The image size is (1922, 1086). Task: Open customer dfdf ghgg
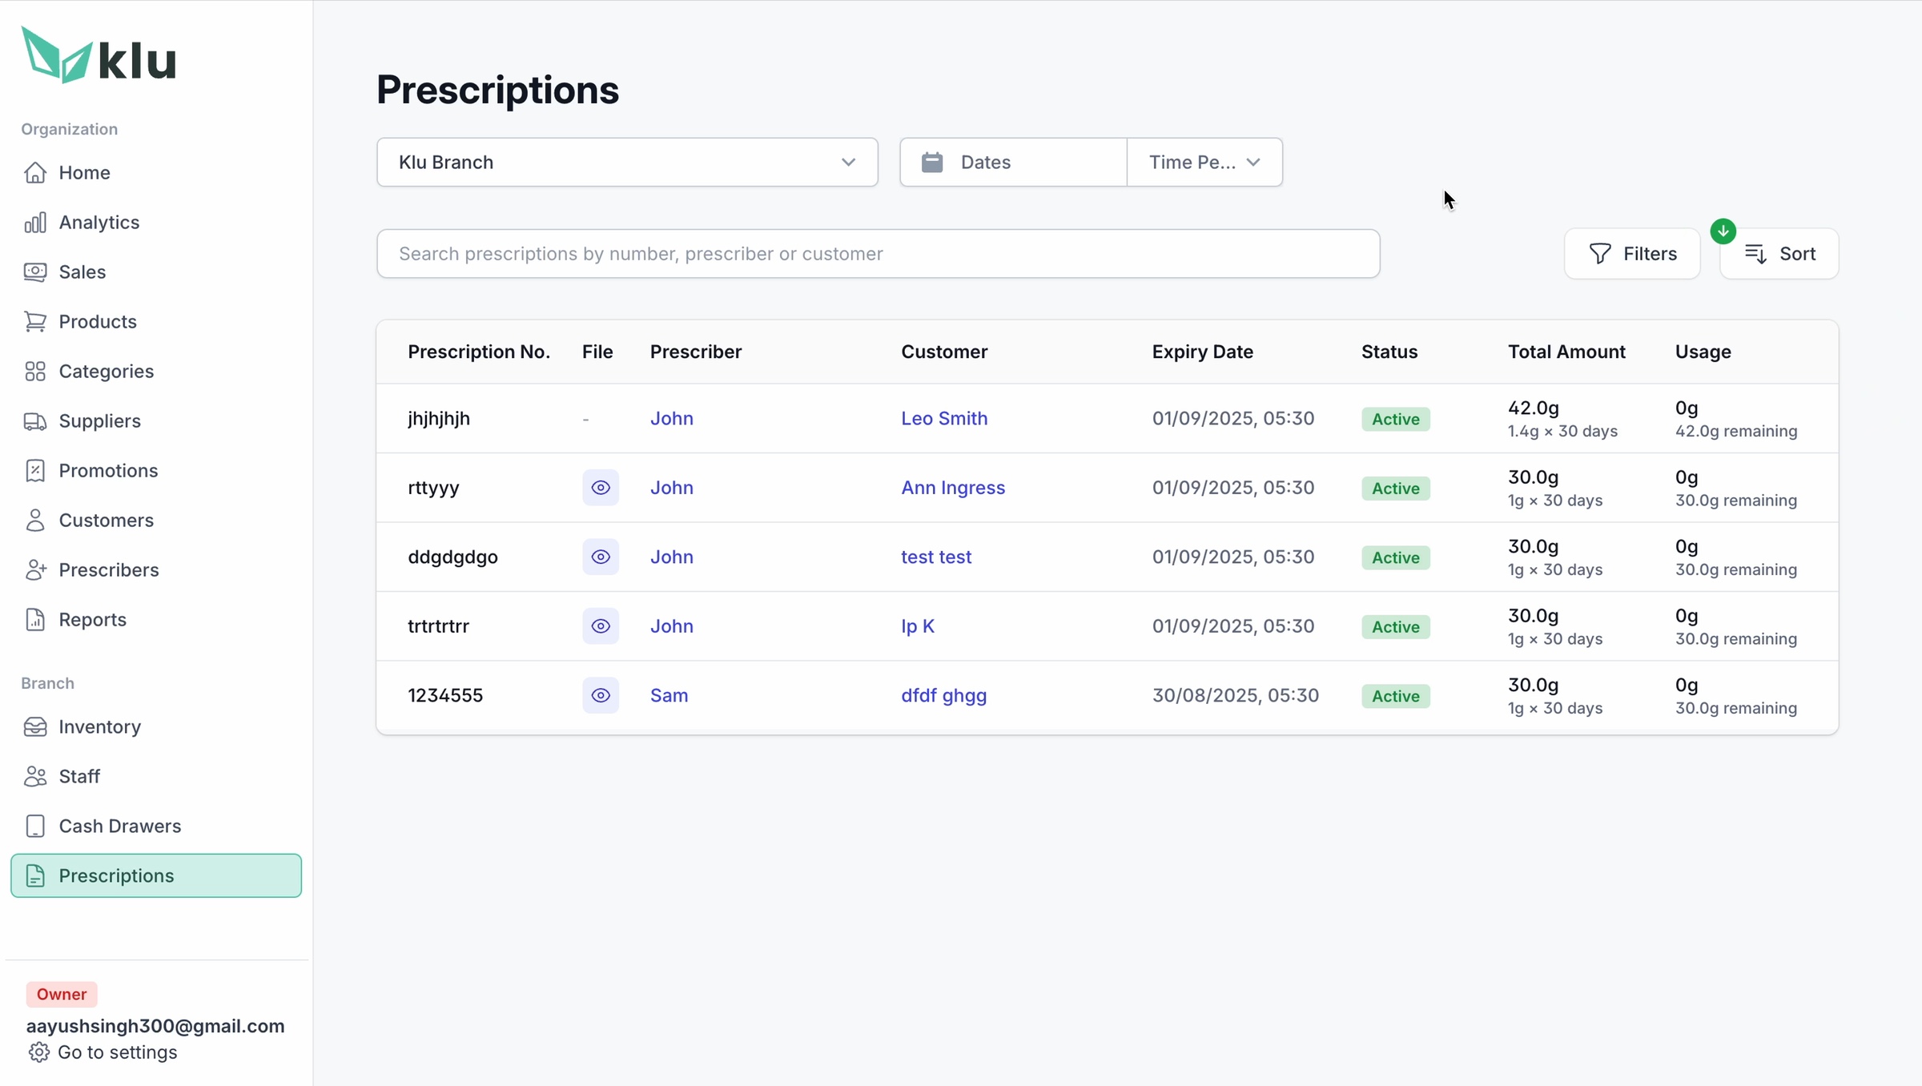943,695
